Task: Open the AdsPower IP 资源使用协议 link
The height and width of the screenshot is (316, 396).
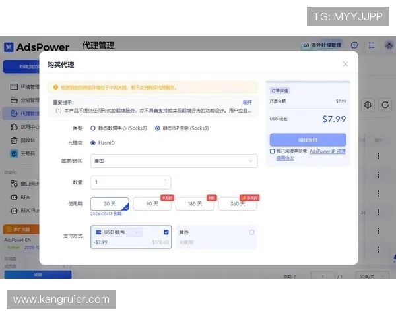Action: pos(327,151)
